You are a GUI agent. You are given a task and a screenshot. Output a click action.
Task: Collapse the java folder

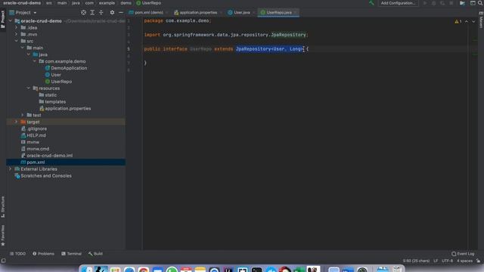[29, 54]
